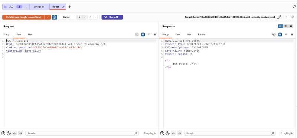Select the trigger tab

[55, 7]
